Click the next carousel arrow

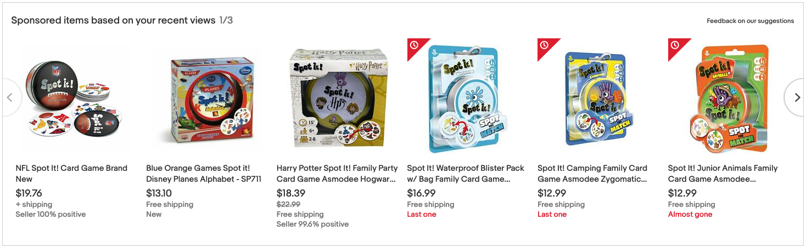click(796, 97)
